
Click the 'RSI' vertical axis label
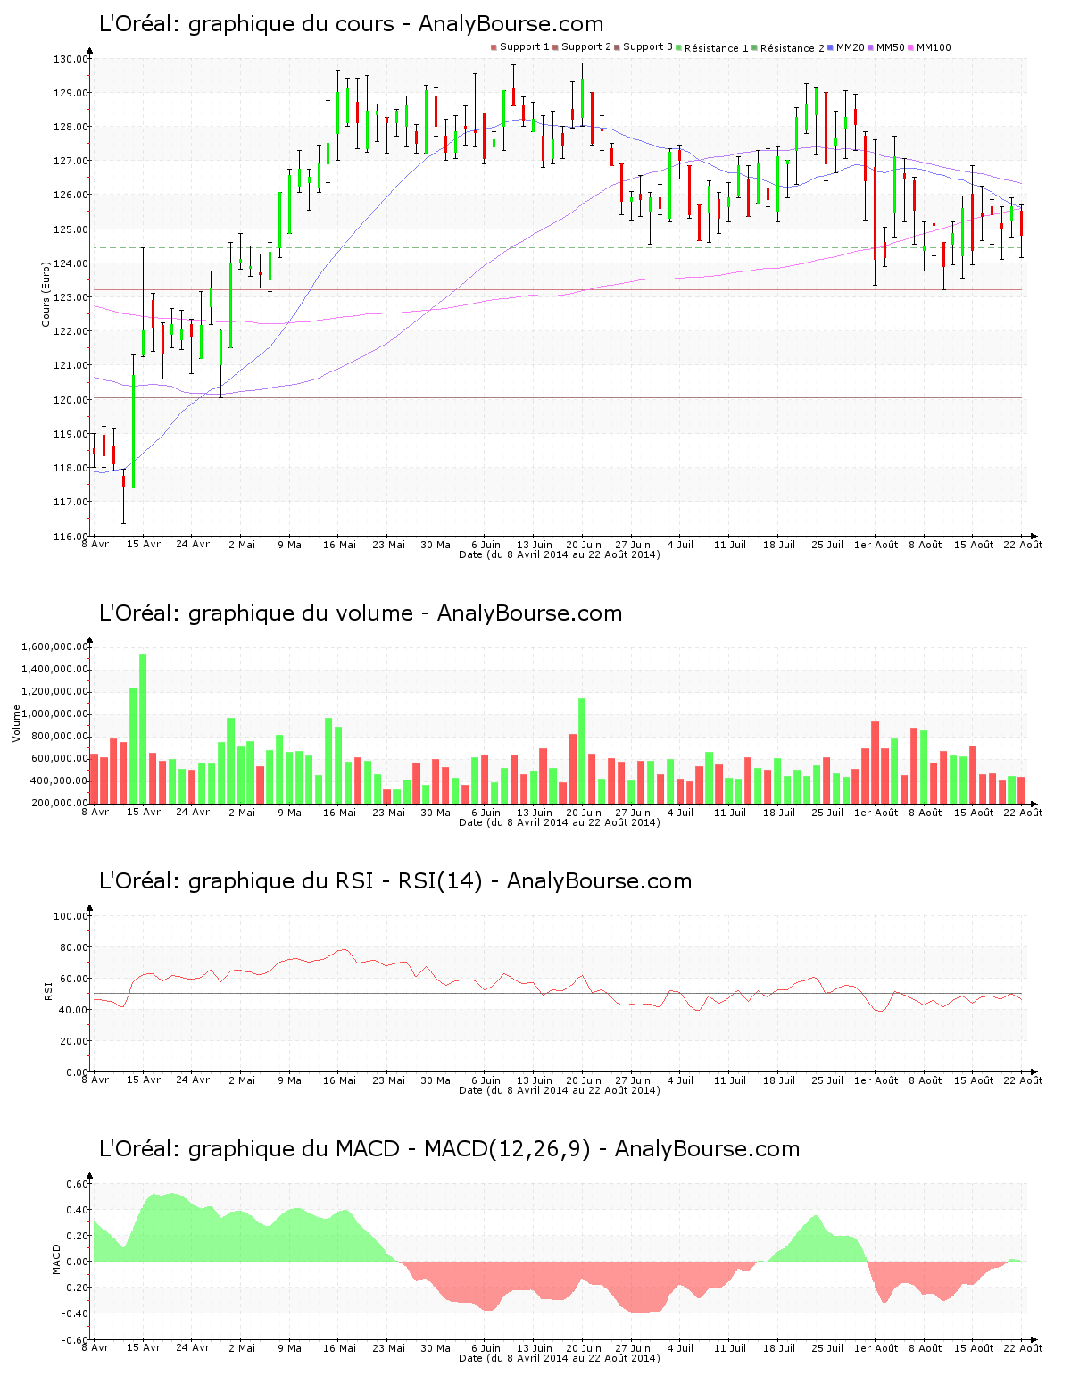point(47,990)
